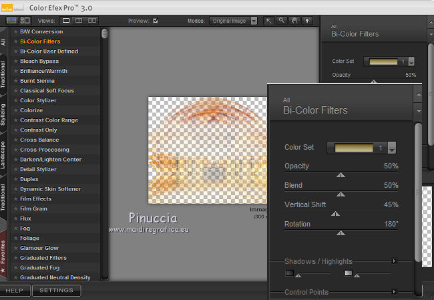434x300 pixels.
Task: Toggle favorite star for Colorize
Action: click(15, 110)
